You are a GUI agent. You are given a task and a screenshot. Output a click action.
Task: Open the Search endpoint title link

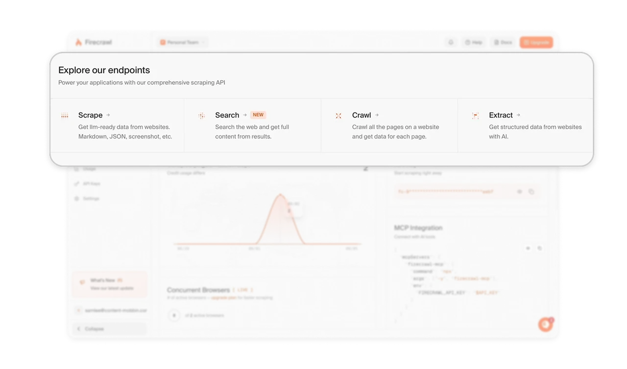227,115
